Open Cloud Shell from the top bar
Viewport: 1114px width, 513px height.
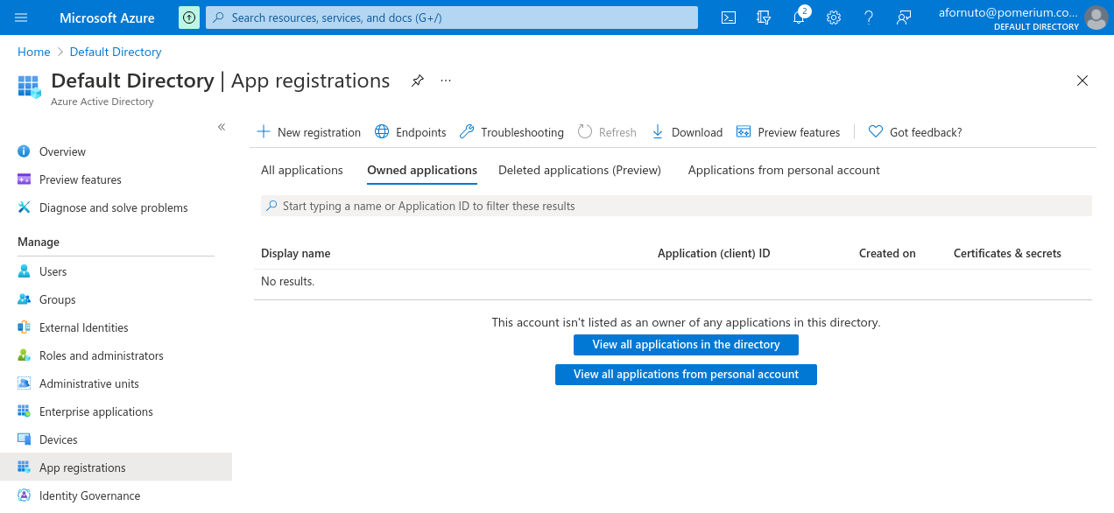click(x=729, y=18)
